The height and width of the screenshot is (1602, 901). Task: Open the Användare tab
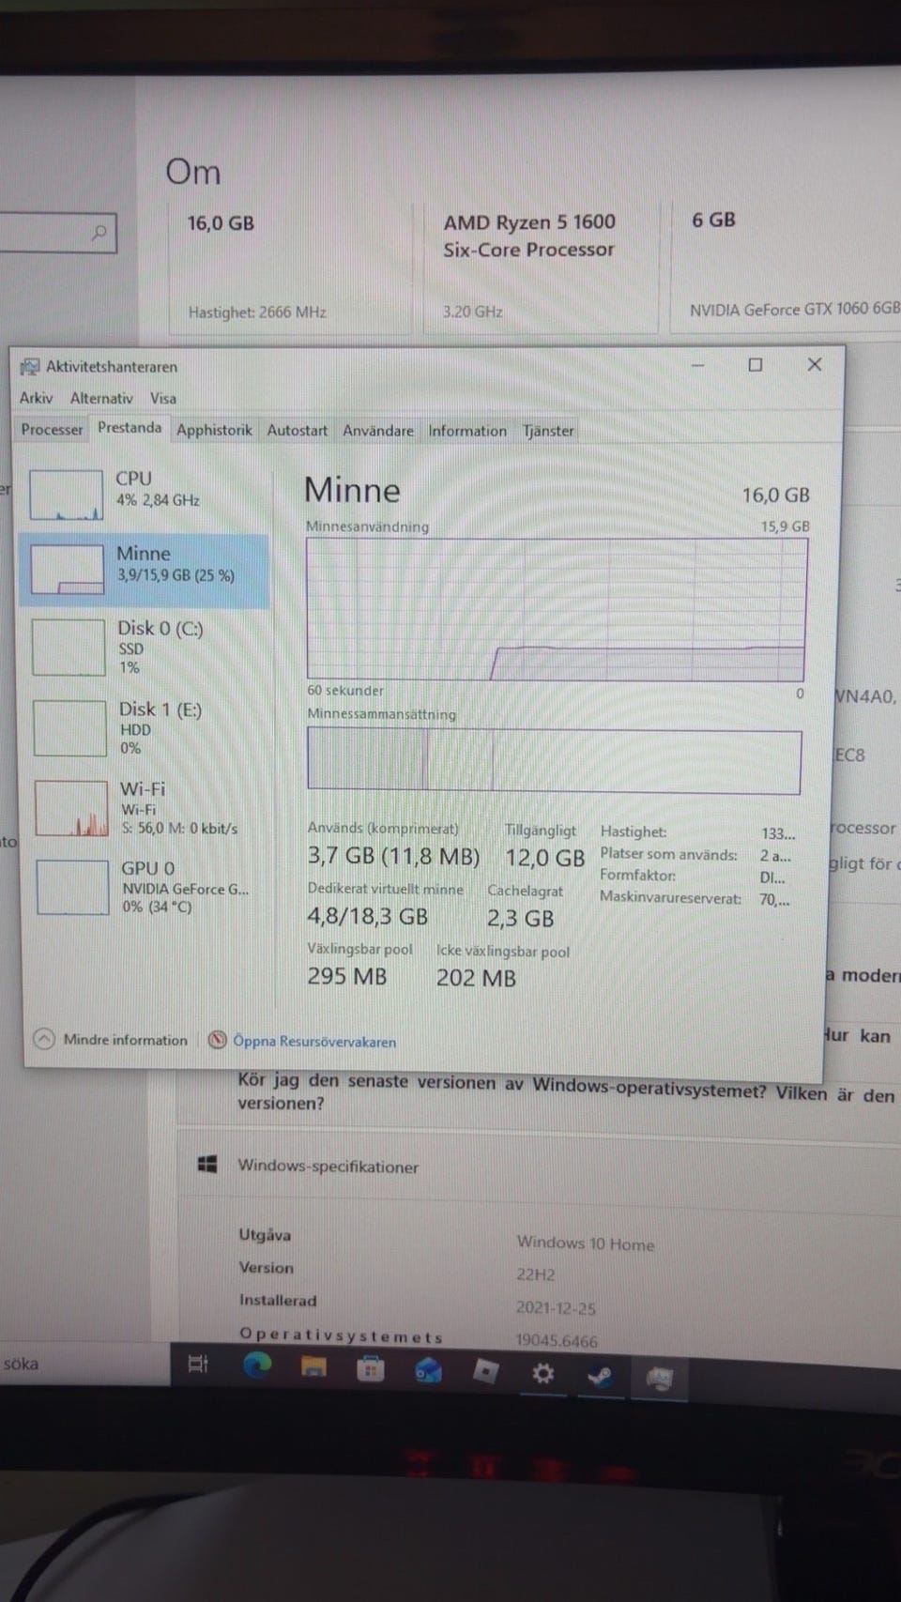point(377,431)
